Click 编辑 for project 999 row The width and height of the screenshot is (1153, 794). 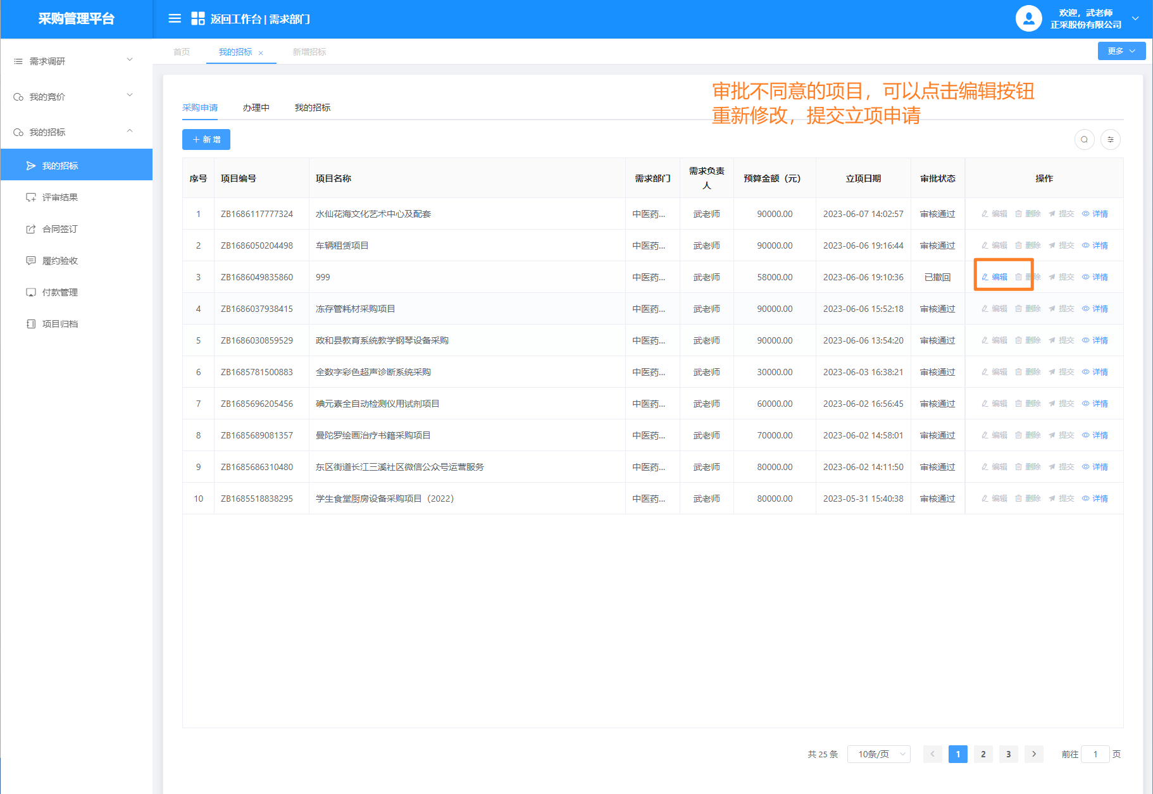[994, 277]
